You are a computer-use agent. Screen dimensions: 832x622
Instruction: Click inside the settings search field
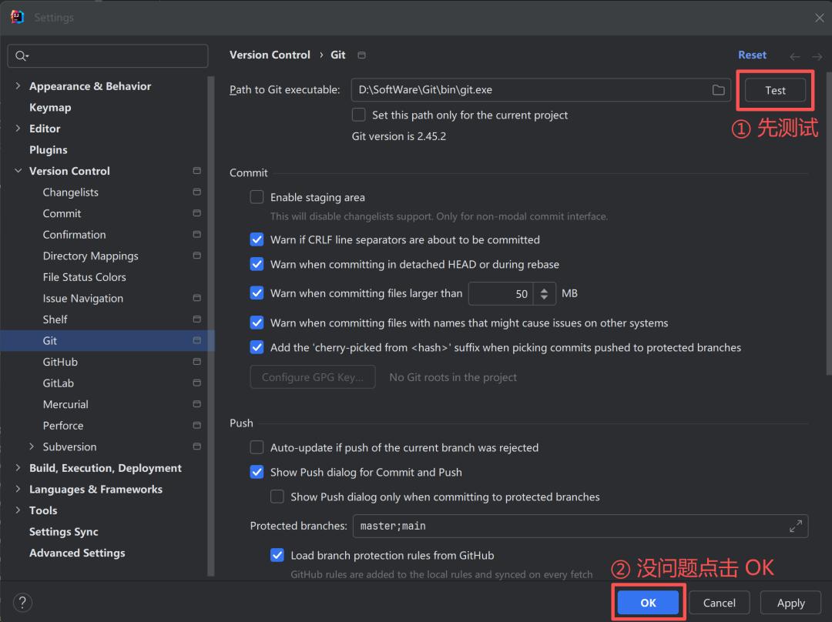[108, 55]
